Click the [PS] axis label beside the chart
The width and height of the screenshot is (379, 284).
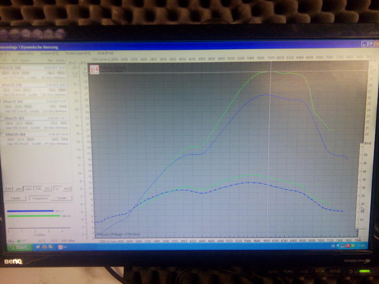coord(83,63)
